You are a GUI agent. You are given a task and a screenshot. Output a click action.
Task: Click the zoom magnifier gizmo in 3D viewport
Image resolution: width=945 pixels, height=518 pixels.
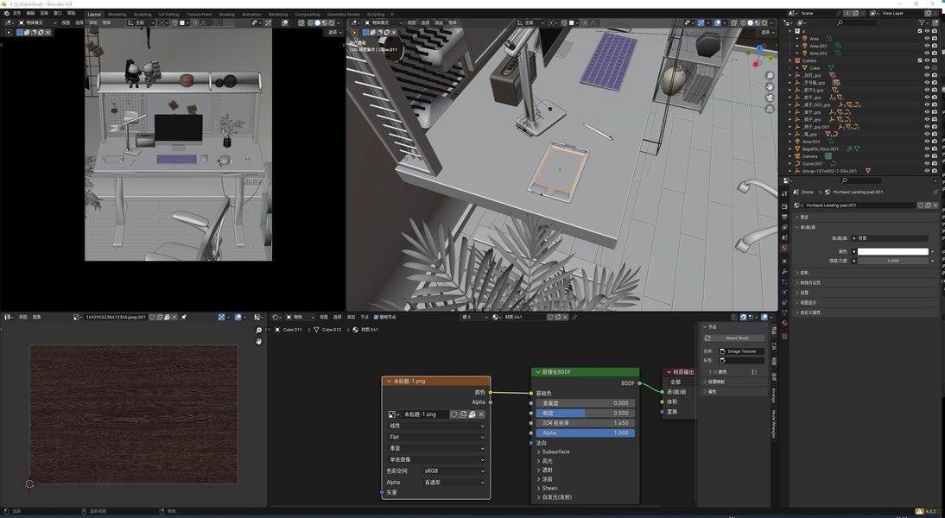click(x=770, y=76)
